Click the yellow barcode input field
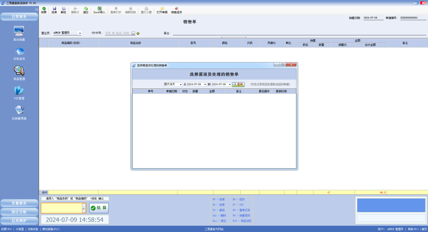The image size is (428, 232). coord(61,208)
